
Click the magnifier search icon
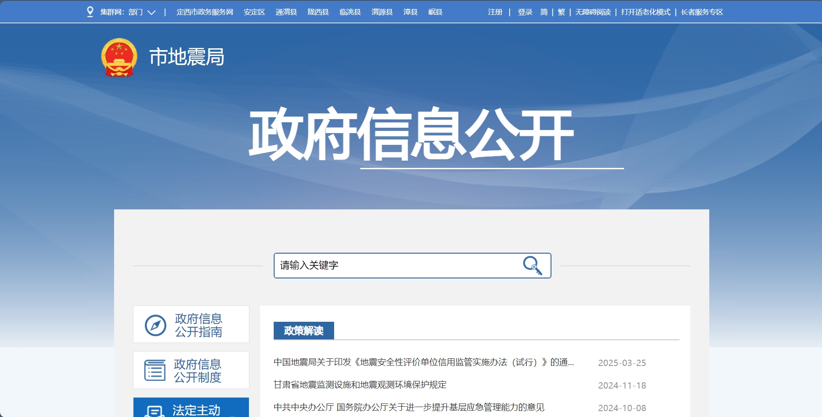pos(533,265)
